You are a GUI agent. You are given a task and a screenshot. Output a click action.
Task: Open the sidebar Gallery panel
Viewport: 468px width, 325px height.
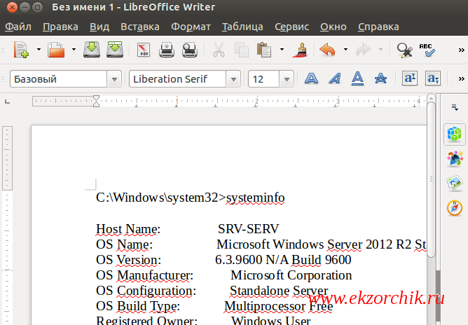tap(455, 183)
